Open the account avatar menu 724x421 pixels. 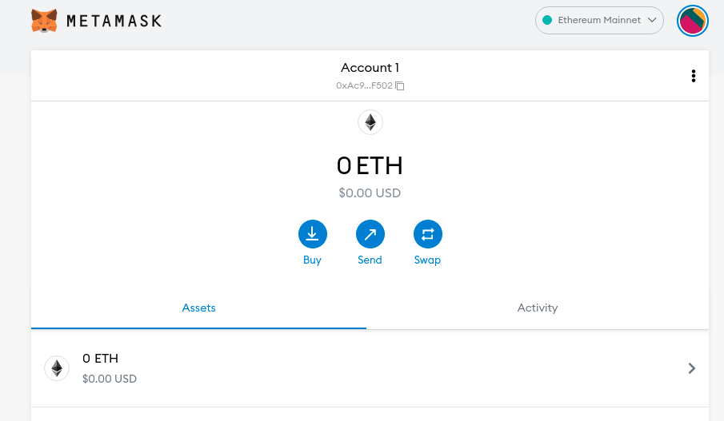pos(692,21)
